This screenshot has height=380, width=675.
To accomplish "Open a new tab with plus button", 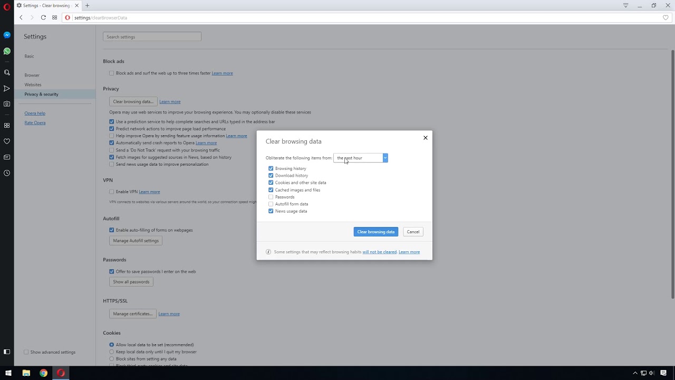I will [88, 5].
